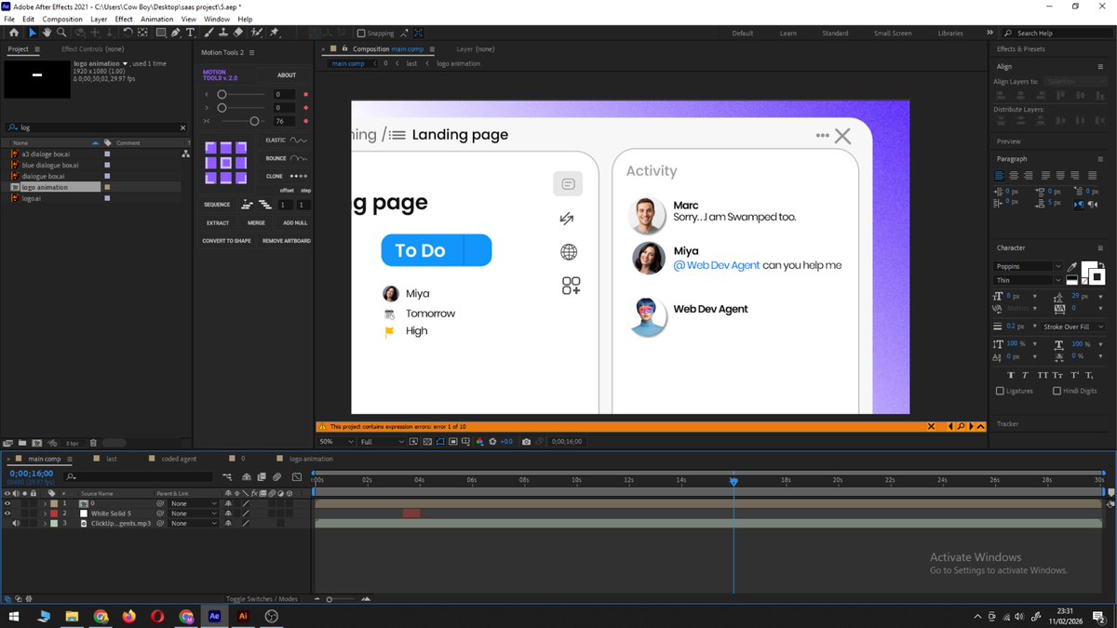Open the graph editor icon in timeline
Viewport: 1117px width, 628px height.
coord(297,477)
